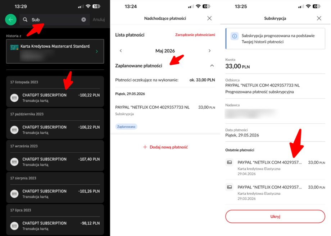Open the Netflix payment dated 29.03.2026
The width and height of the screenshot is (331, 236).
point(275,193)
